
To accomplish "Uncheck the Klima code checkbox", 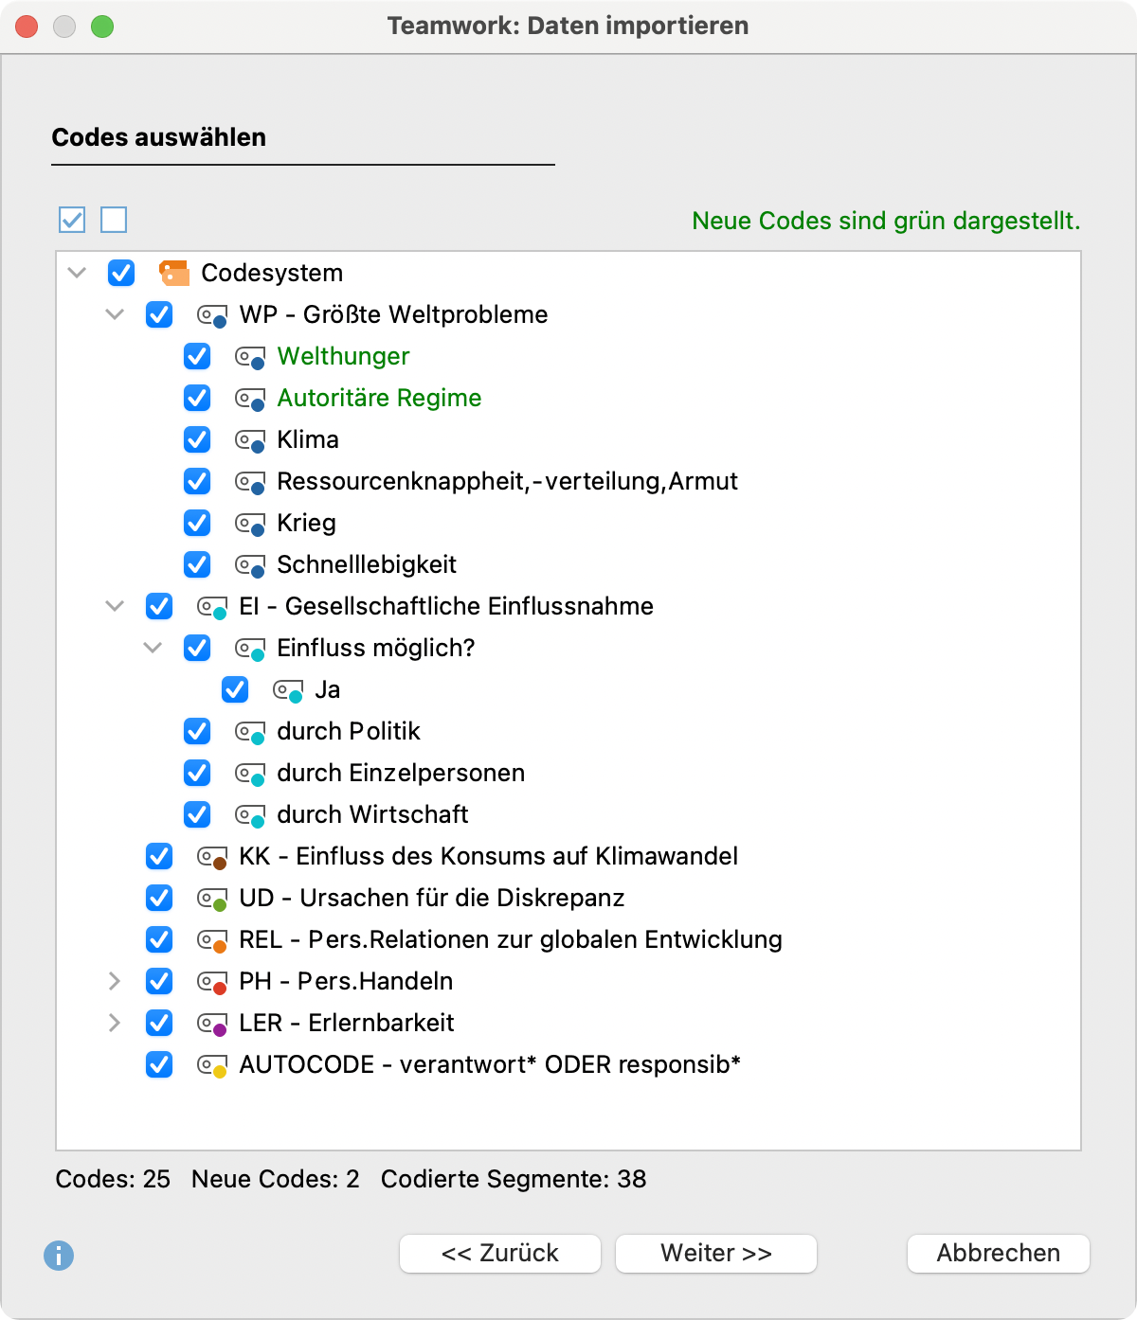I will pos(196,439).
